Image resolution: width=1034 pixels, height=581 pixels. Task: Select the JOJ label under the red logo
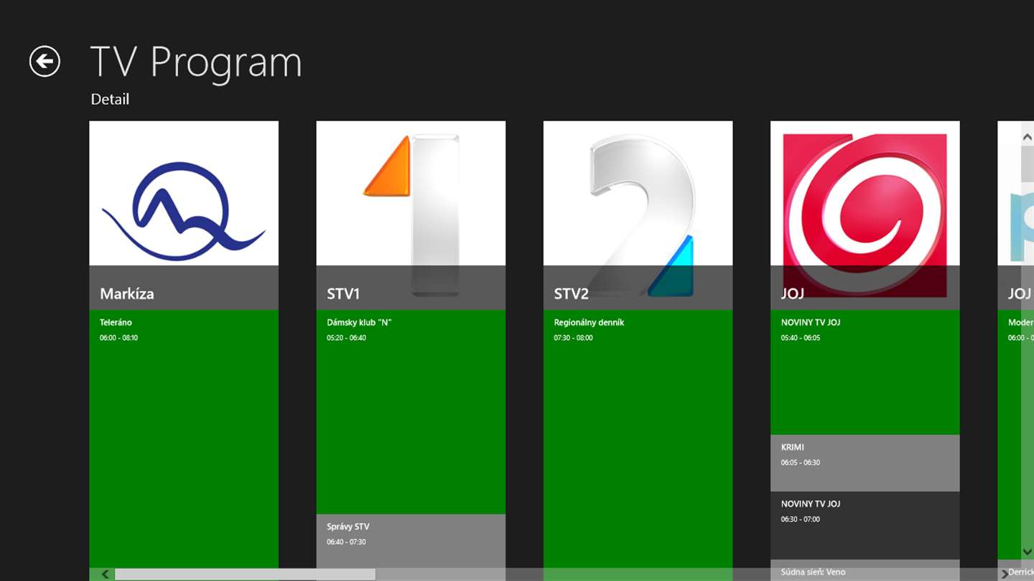pos(793,293)
